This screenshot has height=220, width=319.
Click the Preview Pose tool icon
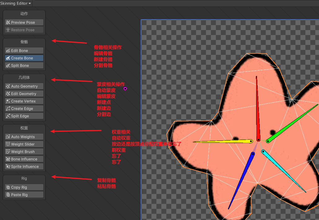pyautogui.click(x=8, y=23)
